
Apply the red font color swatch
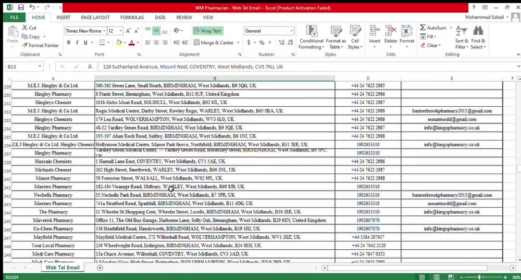coord(132,43)
